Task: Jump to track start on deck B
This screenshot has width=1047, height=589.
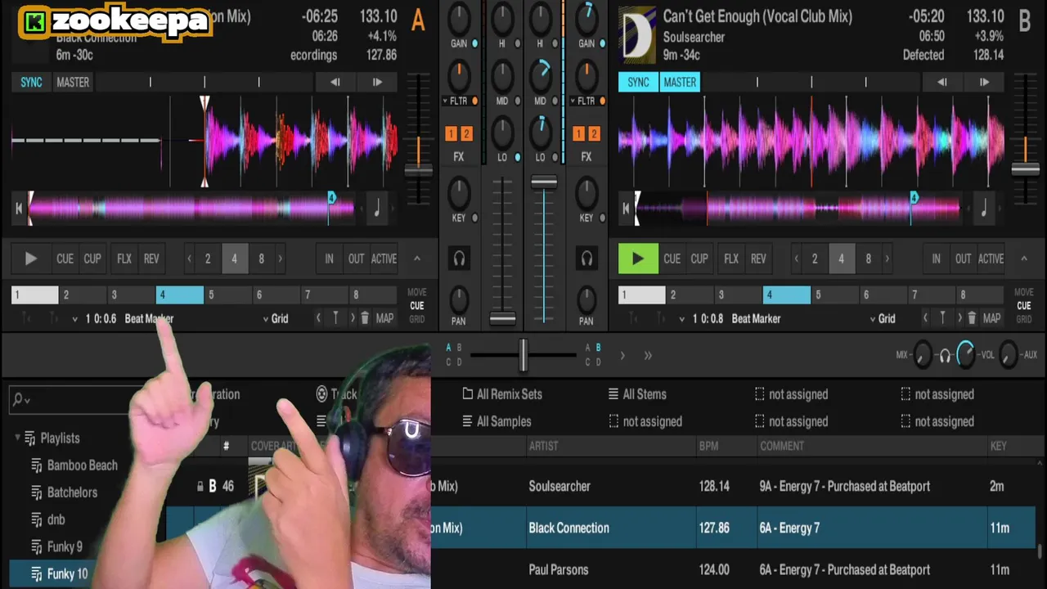Action: pos(626,209)
